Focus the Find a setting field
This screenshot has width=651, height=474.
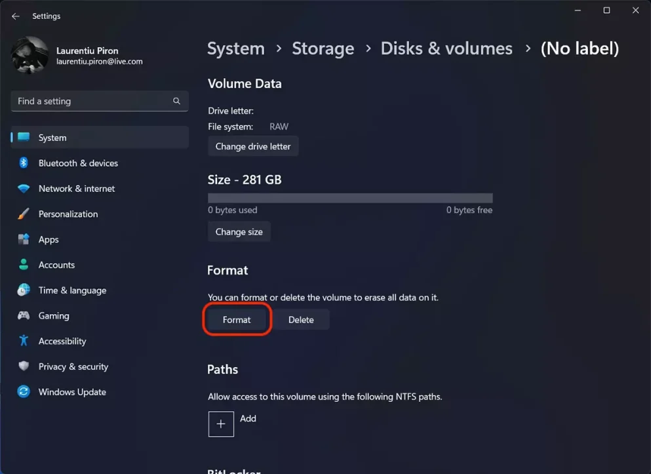pyautogui.click(x=92, y=102)
